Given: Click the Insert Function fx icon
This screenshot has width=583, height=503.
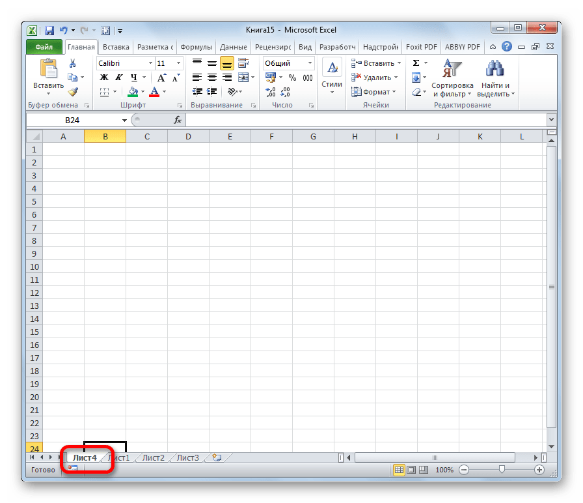Looking at the screenshot, I should point(178,120).
